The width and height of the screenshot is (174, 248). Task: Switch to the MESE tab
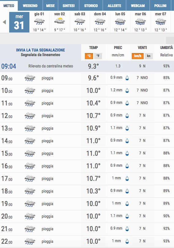click(51, 6)
